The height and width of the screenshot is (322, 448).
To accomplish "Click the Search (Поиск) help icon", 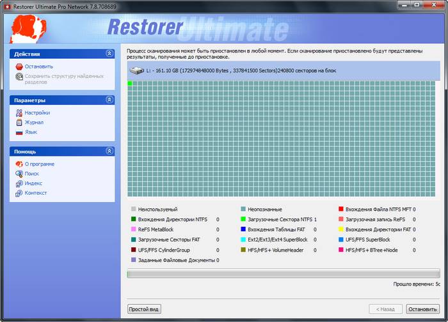I will click(x=19, y=174).
